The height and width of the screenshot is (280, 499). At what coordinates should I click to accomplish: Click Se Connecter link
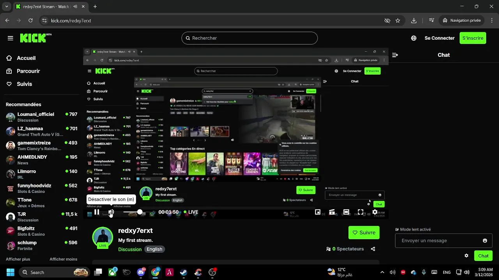439,38
